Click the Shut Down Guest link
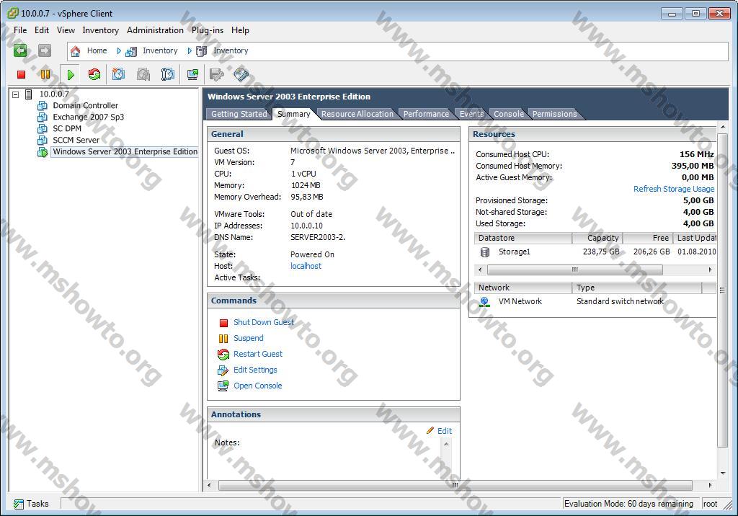 [264, 323]
